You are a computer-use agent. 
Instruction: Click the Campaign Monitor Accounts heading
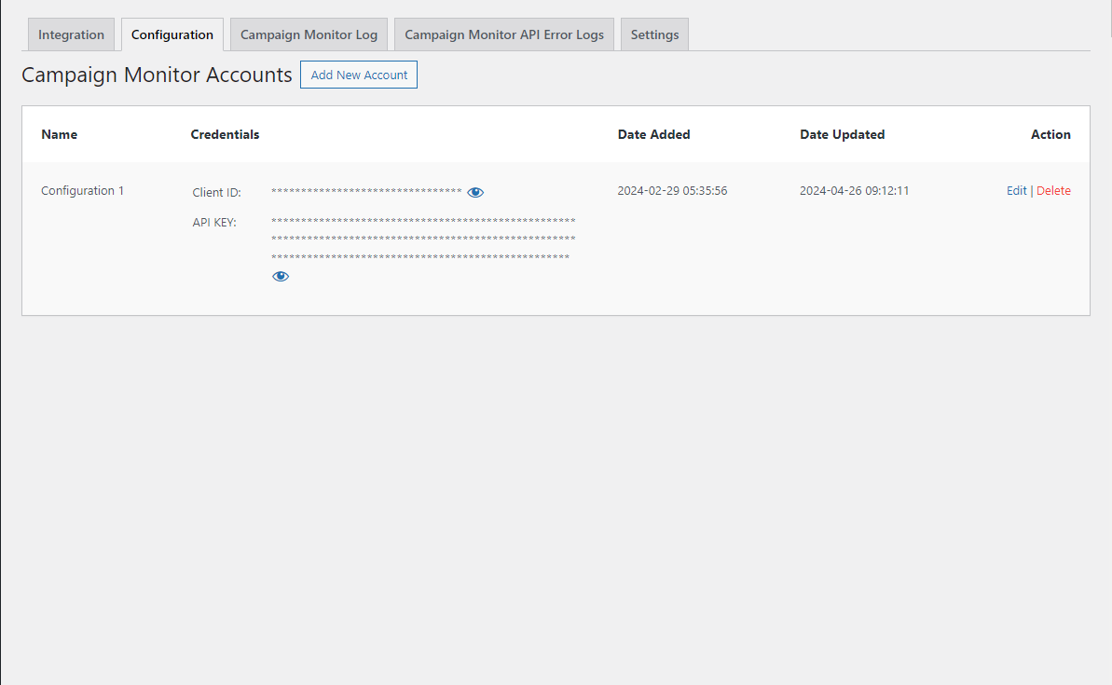click(157, 75)
